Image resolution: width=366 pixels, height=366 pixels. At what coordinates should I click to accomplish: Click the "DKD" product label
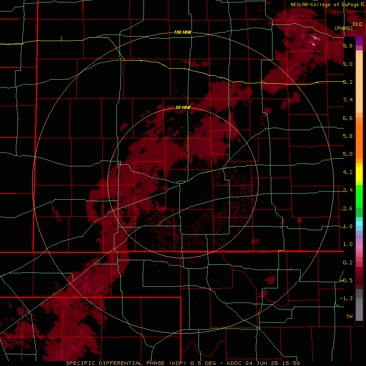pos(357,24)
